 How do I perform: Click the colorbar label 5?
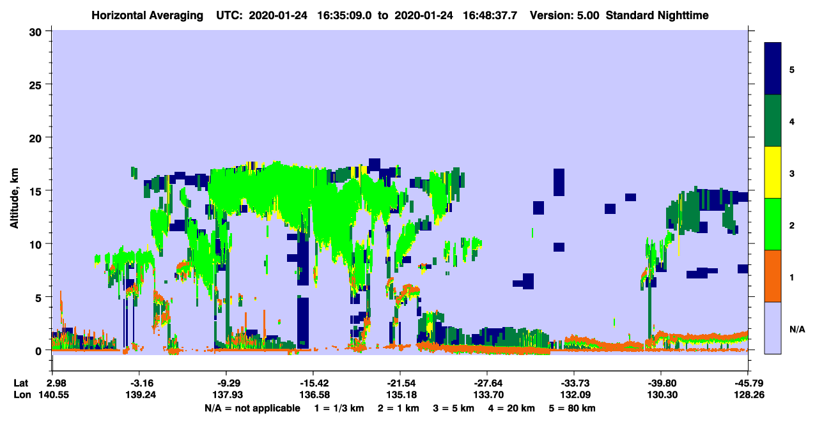point(792,69)
